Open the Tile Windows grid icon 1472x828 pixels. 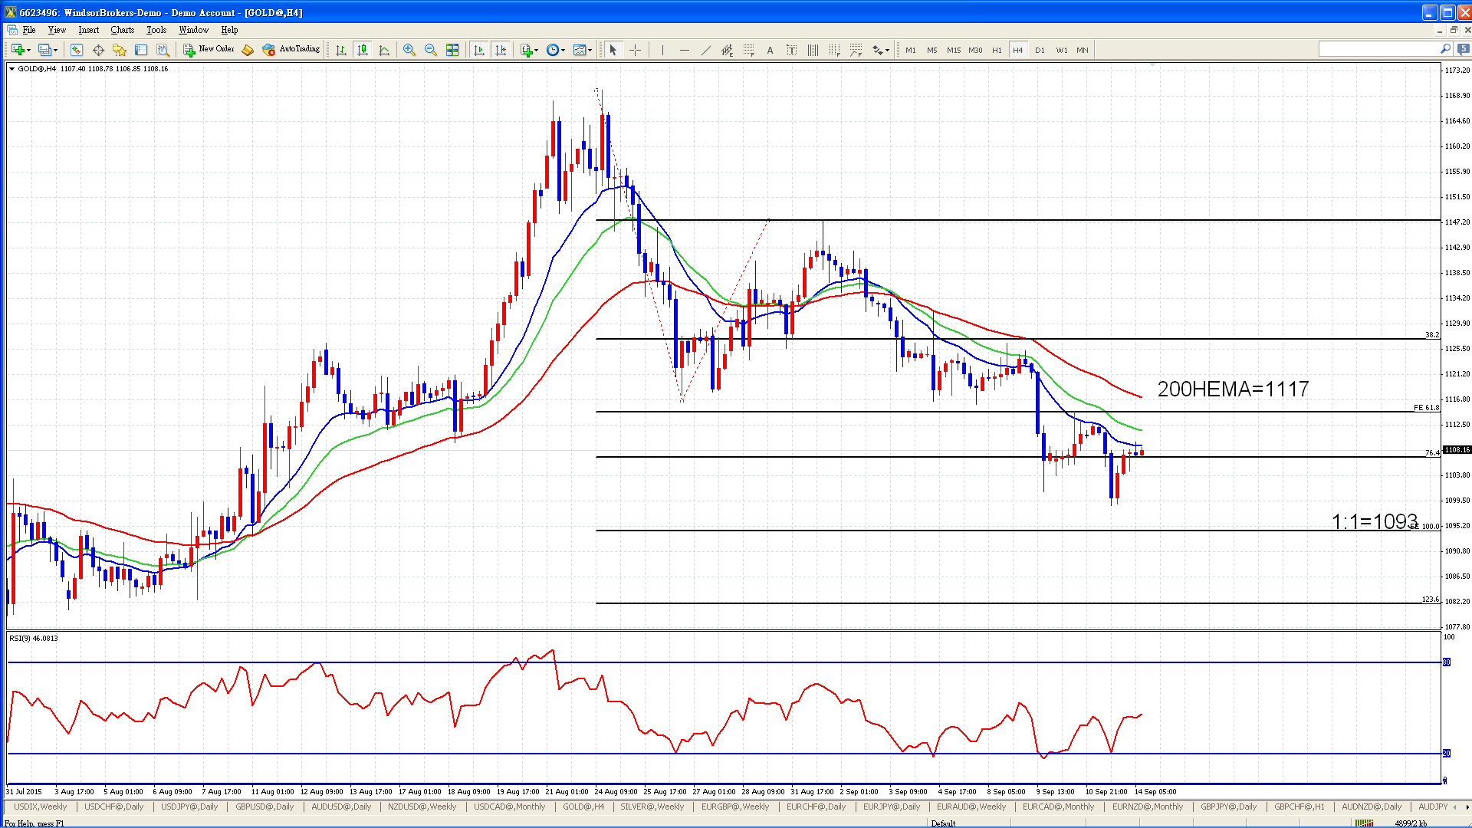point(452,50)
